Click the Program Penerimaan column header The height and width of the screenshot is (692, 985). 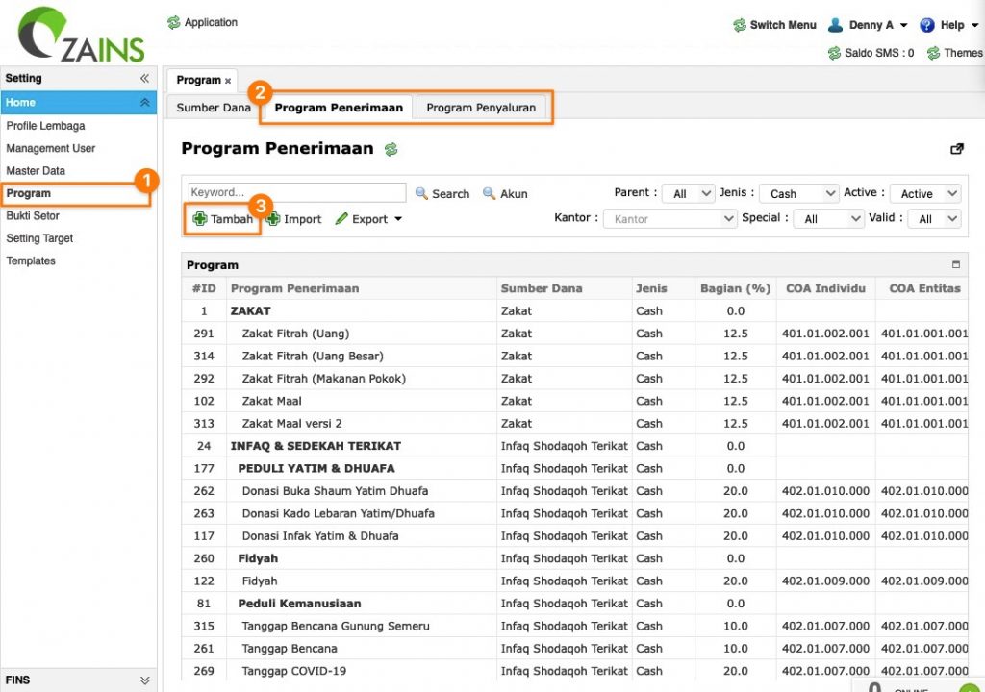pos(362,288)
